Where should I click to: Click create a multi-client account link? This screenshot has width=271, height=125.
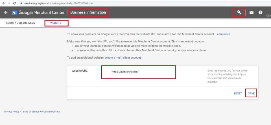coord(123,58)
